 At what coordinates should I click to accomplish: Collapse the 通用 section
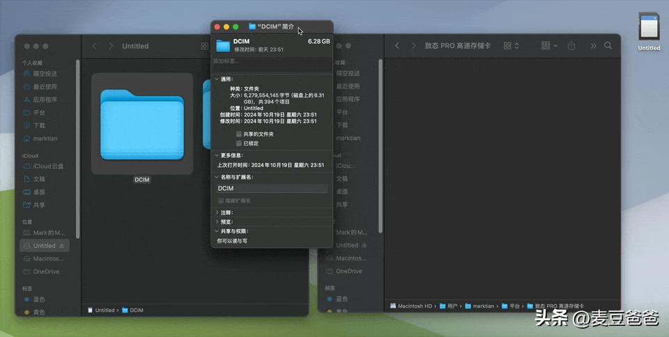coord(217,79)
